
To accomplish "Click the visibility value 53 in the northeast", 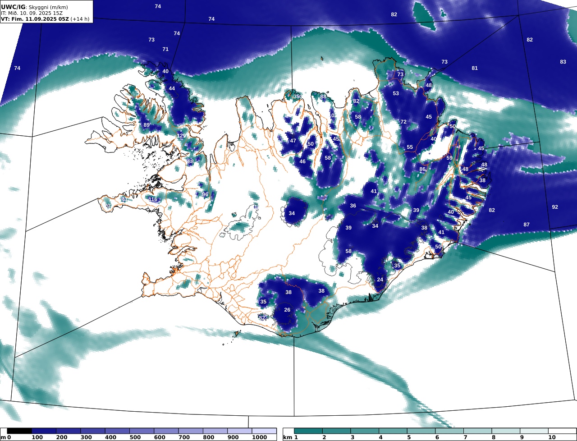I will click(396, 93).
